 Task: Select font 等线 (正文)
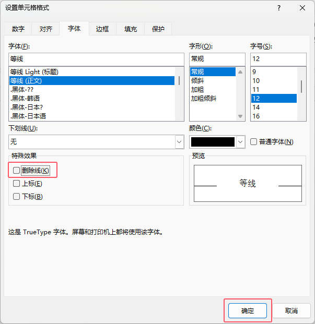click(x=92, y=80)
